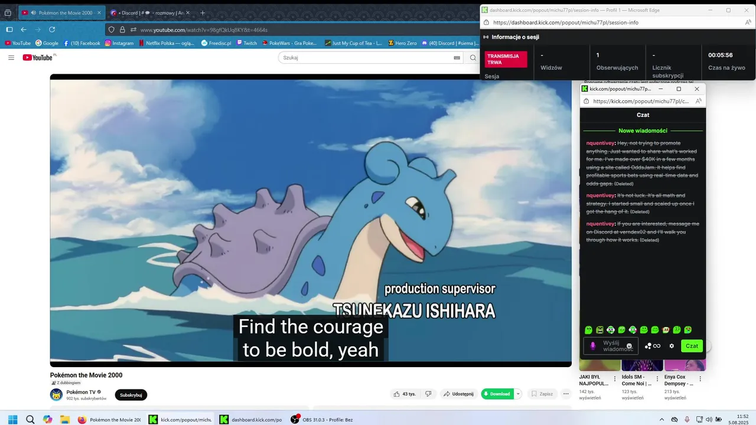
Task: Open the on-screen keyboard in YouTube search
Action: 457,58
